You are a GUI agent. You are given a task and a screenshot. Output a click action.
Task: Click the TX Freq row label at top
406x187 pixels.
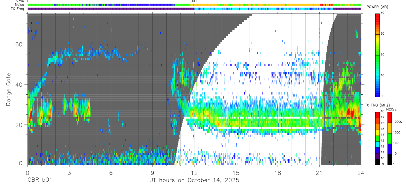click(18, 9)
